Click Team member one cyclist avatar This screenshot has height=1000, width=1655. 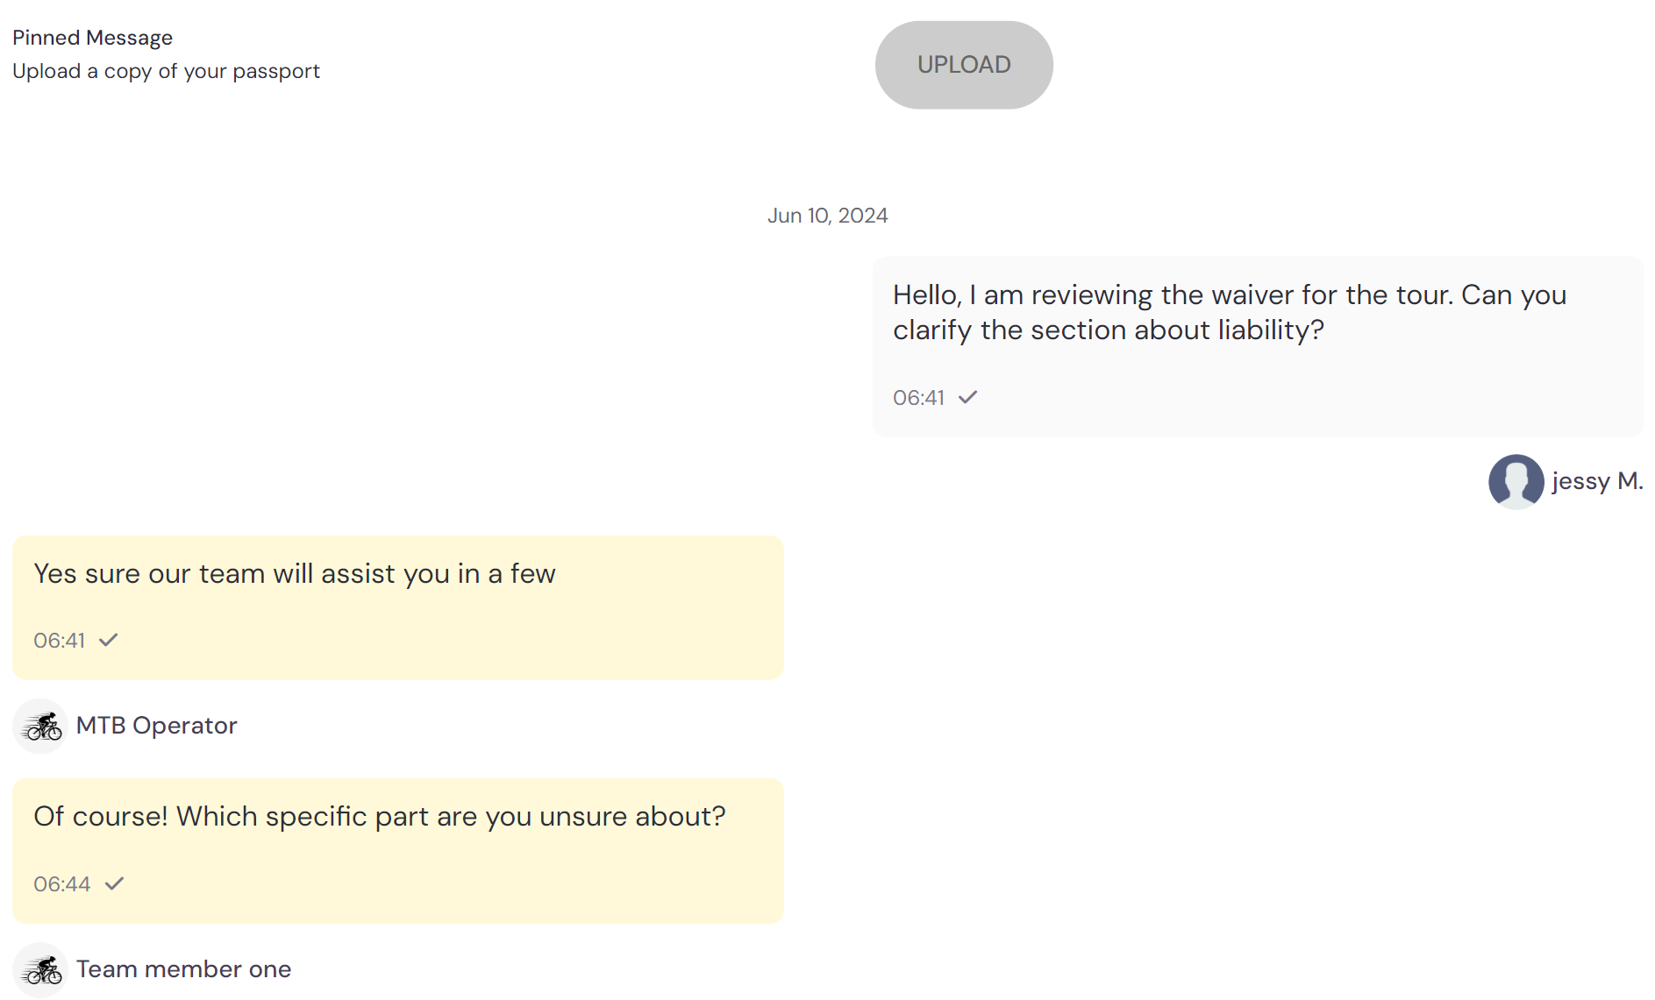coord(40,969)
